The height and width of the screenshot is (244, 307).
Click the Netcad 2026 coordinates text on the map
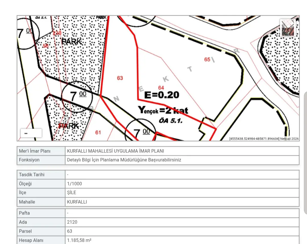pyautogui.click(x=264, y=139)
